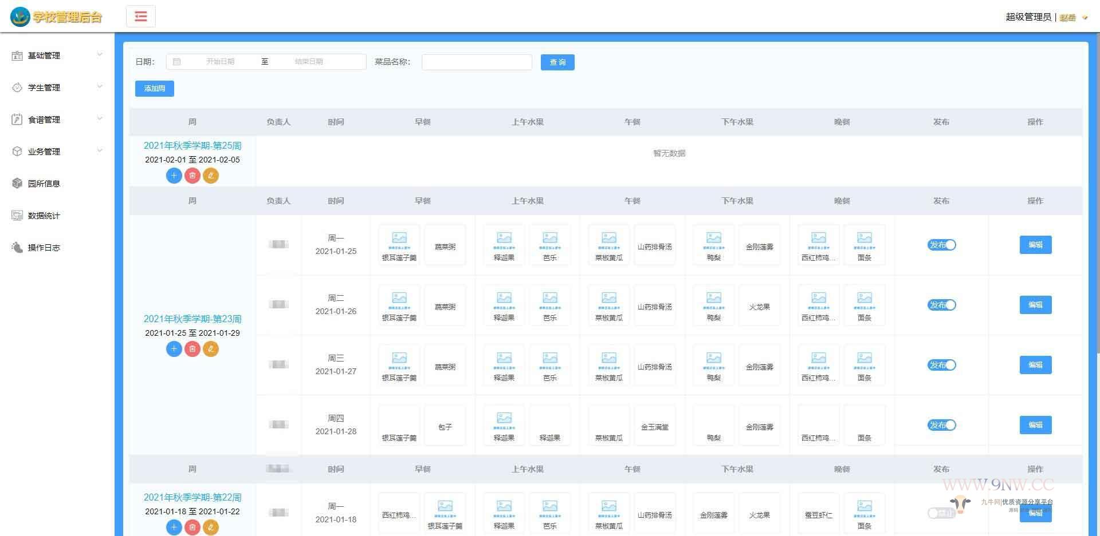This screenshot has width=1100, height=536.
Task: Click the 查询 search button
Action: (557, 62)
